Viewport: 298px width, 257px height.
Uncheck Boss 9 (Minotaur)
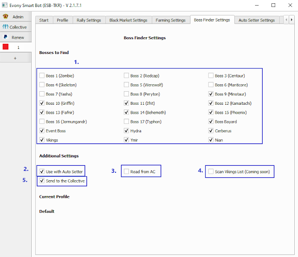click(211, 94)
